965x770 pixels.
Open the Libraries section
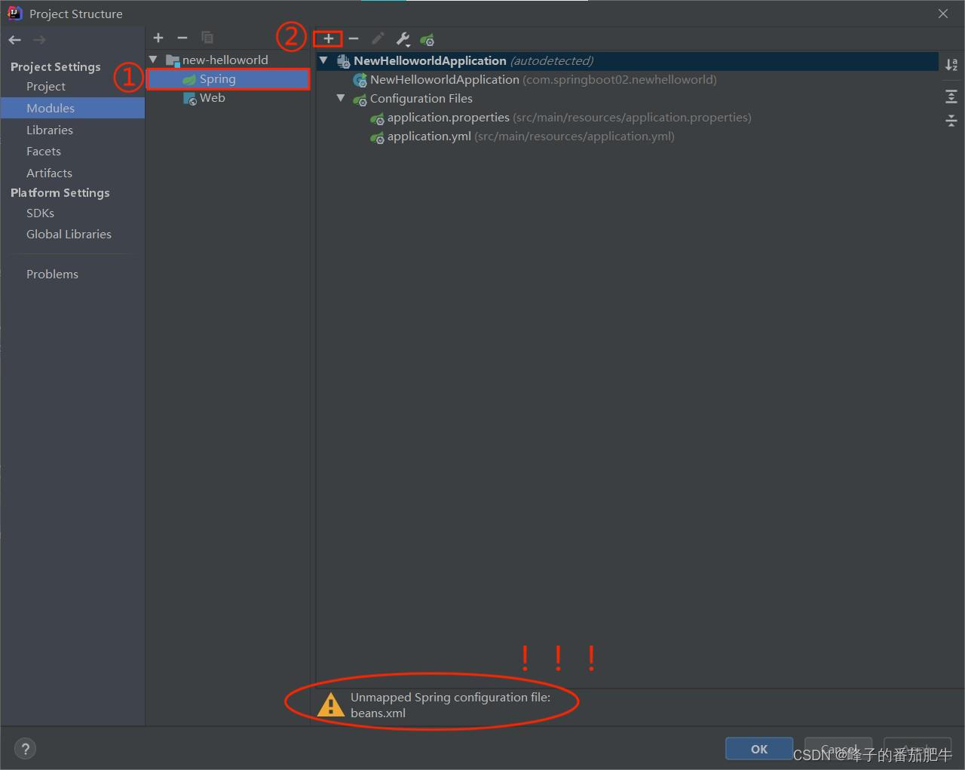50,130
